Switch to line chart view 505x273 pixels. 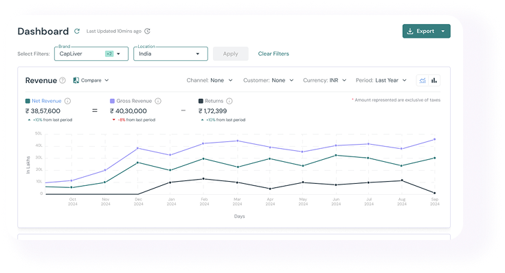423,80
